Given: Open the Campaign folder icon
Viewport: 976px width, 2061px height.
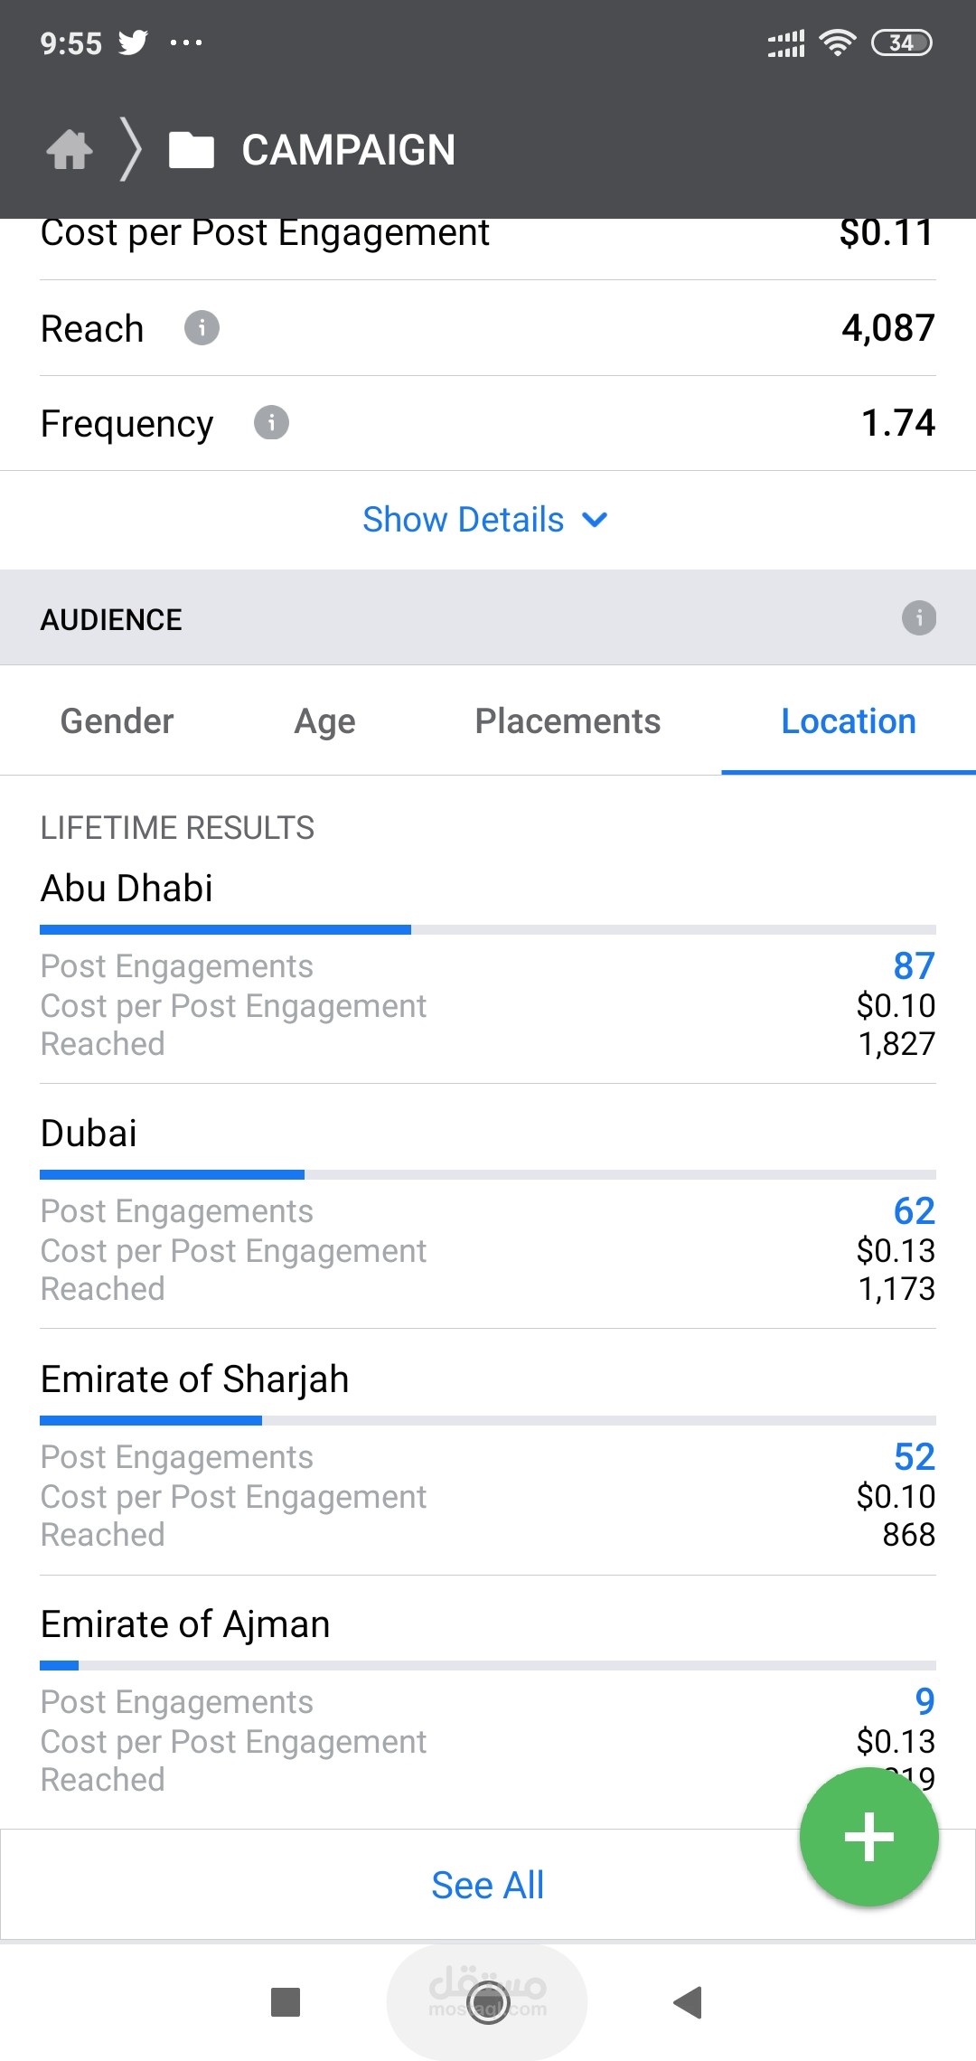Looking at the screenshot, I should click(x=192, y=150).
